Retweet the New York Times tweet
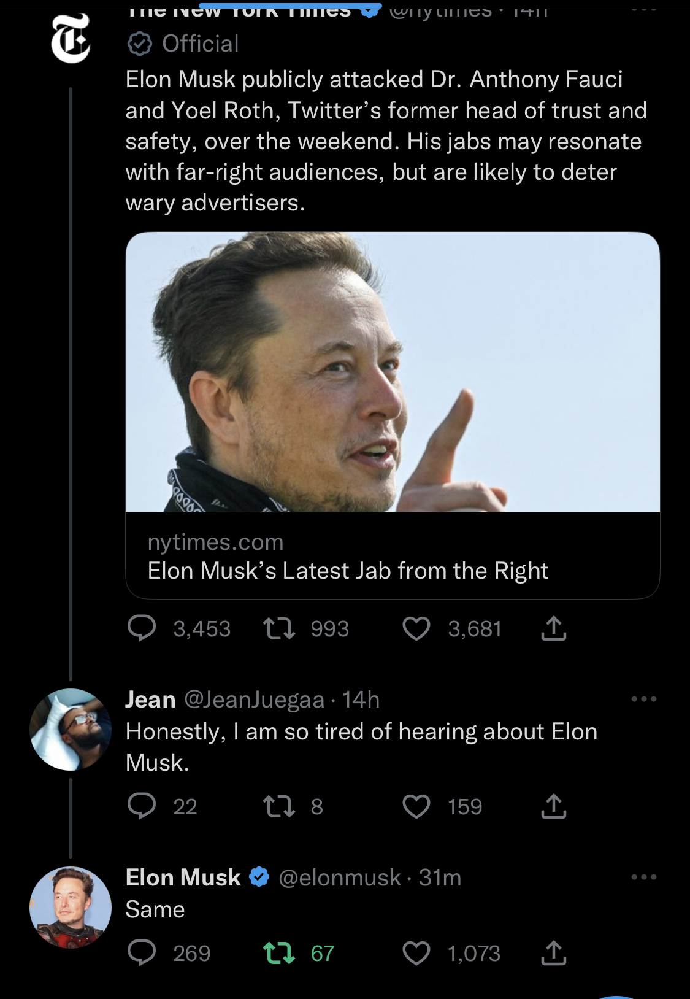Image resolution: width=690 pixels, height=999 pixels. coord(279,628)
